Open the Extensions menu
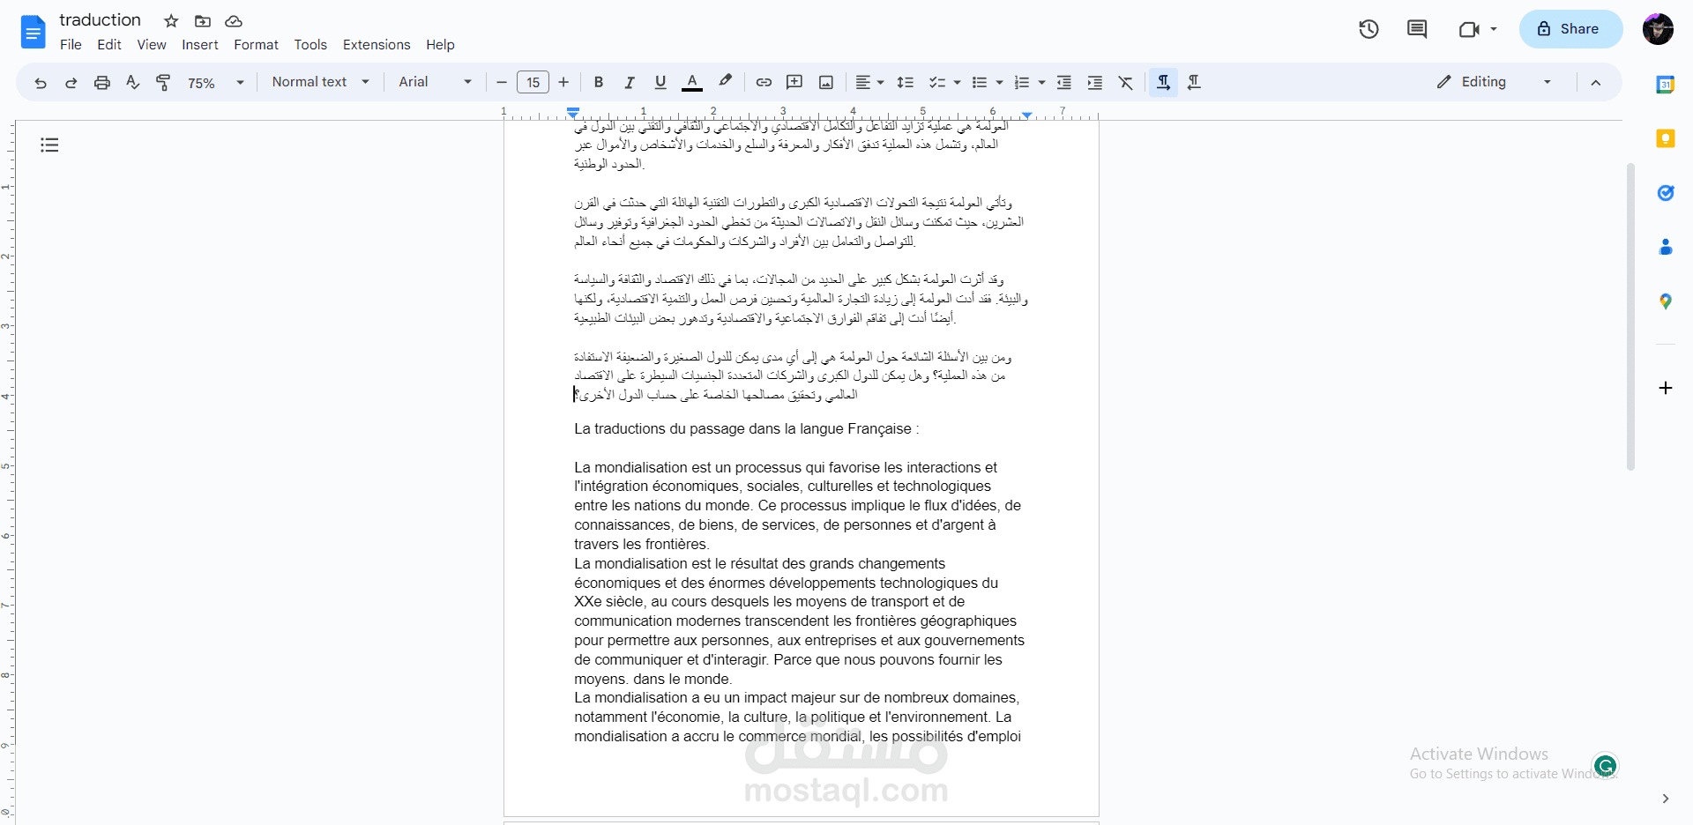Viewport: 1693px width, 825px height. [x=377, y=45]
